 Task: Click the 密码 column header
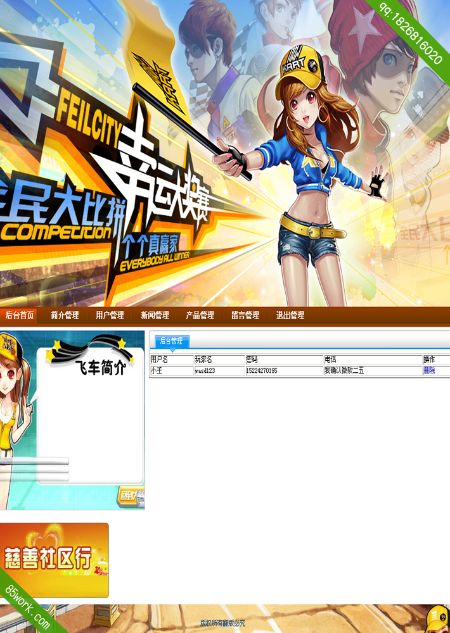[284, 360]
